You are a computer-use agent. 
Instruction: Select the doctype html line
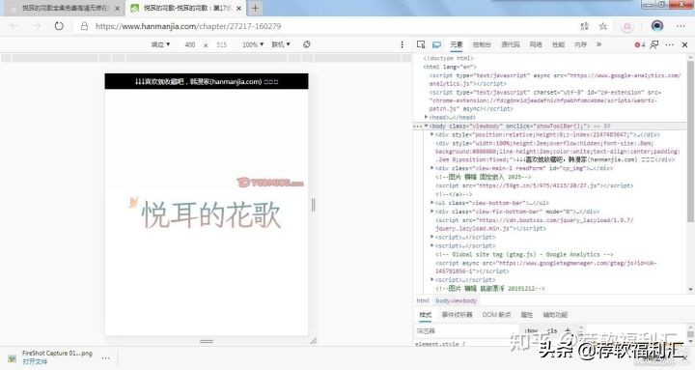point(448,58)
